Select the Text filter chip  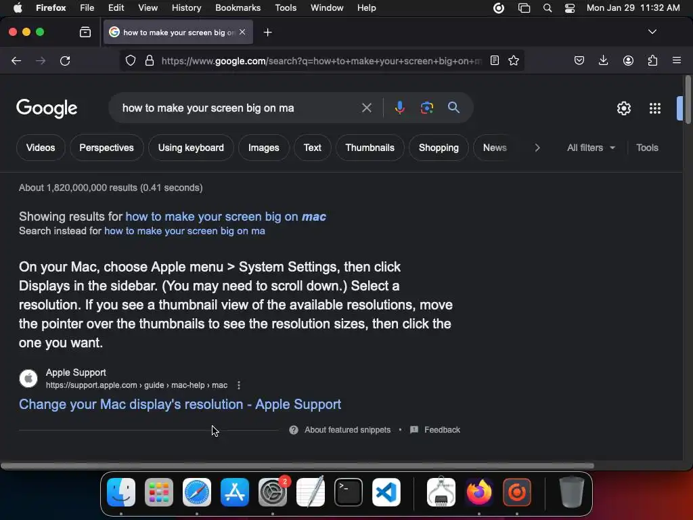(x=313, y=148)
